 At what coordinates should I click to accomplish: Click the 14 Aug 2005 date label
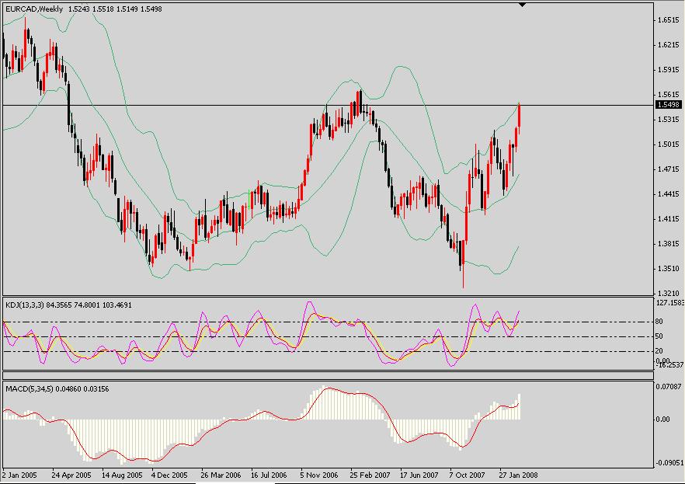tap(123, 475)
